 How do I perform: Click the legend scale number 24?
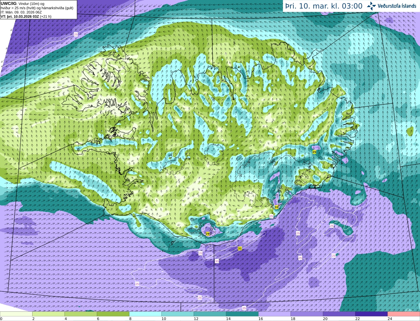click(x=390, y=319)
